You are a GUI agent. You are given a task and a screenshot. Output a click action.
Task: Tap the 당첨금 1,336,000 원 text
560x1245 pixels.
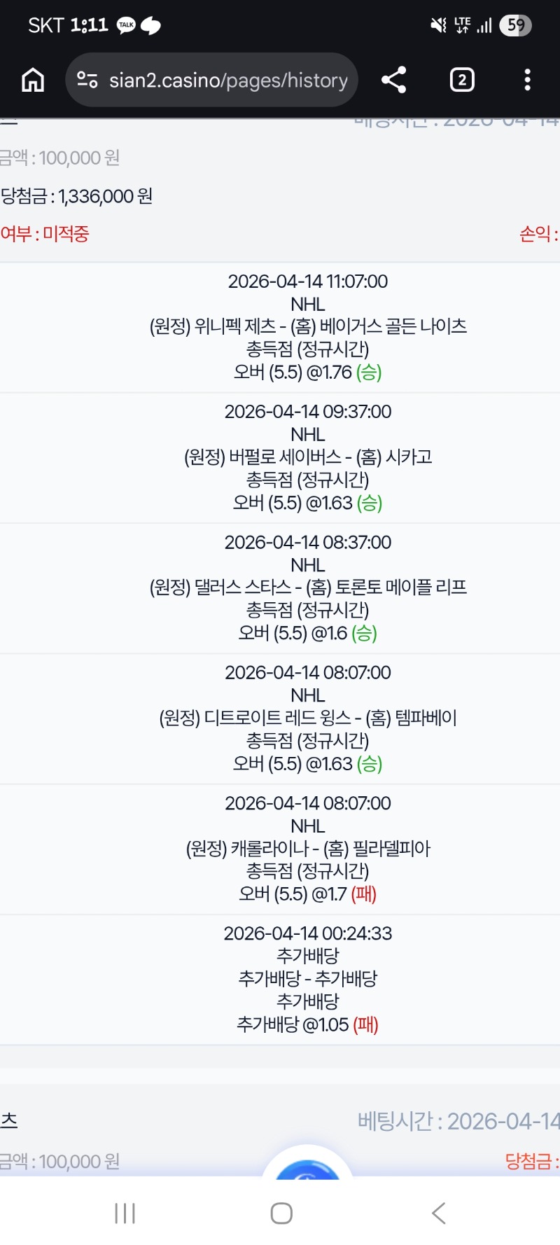pos(77,196)
